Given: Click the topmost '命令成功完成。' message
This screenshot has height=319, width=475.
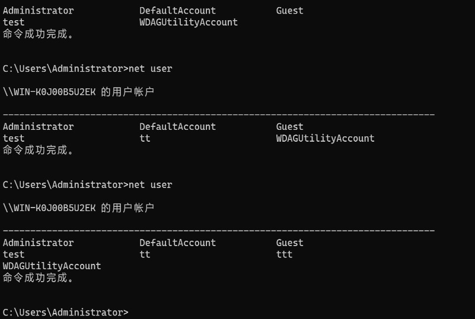Looking at the screenshot, I should tap(39, 34).
